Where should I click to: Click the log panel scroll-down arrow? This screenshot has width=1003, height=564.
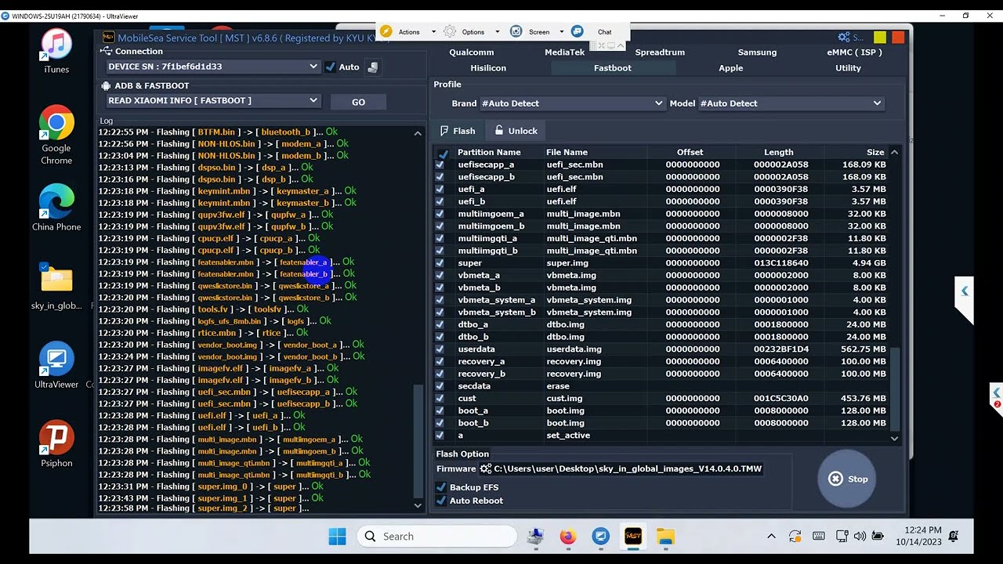(x=418, y=506)
